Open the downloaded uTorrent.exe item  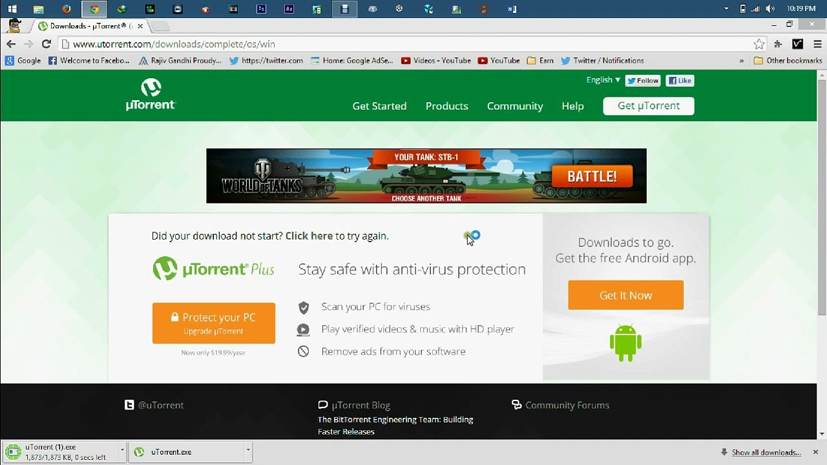(x=186, y=452)
